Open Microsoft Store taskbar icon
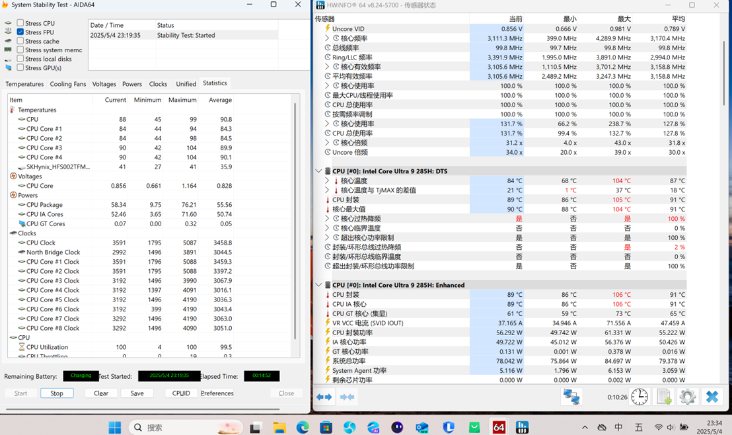Image resolution: width=732 pixels, height=435 pixels. pyautogui.click(x=326, y=427)
